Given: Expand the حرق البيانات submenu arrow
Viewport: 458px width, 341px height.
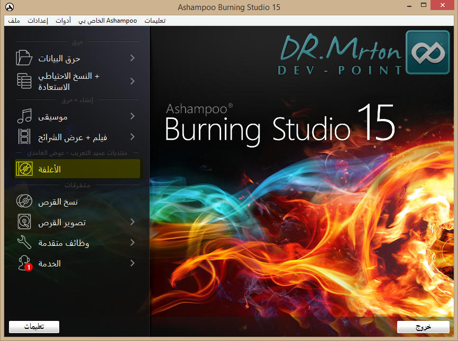Looking at the screenshot, I should click(x=132, y=58).
